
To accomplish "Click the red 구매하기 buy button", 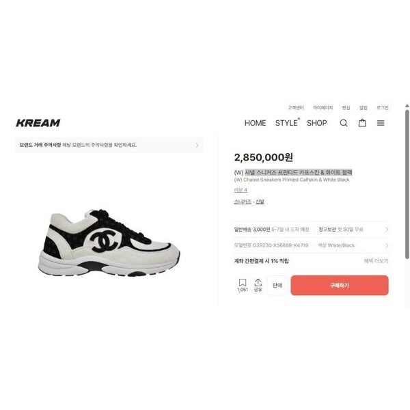I will pyautogui.click(x=340, y=285).
